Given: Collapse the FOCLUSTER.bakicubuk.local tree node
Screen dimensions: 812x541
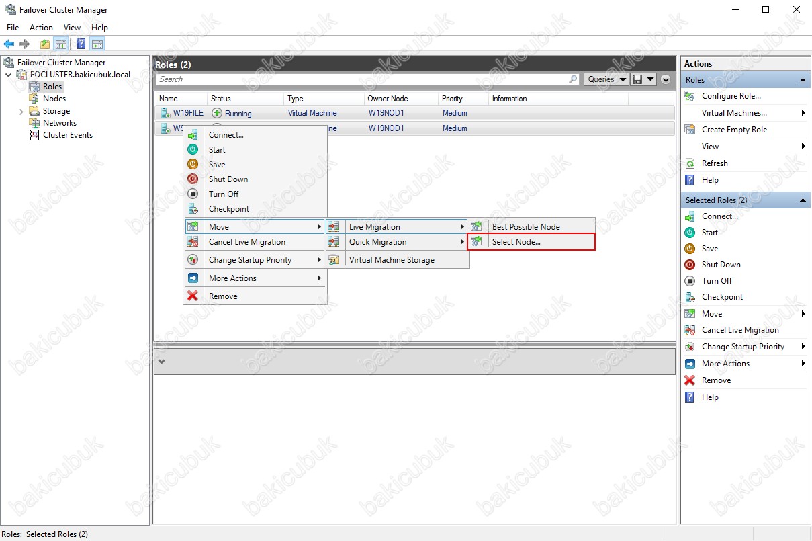Looking at the screenshot, I should point(9,75).
